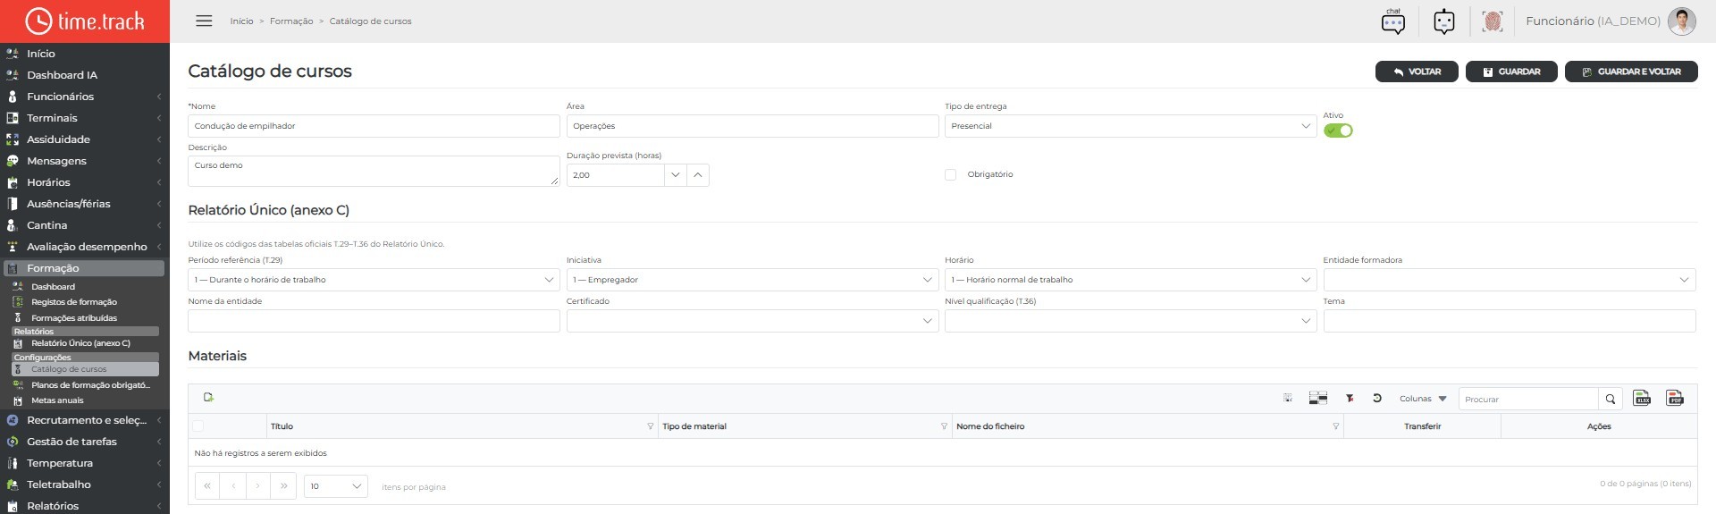Click into the Descrição textarea
1716x514 pixels.
tap(374, 171)
